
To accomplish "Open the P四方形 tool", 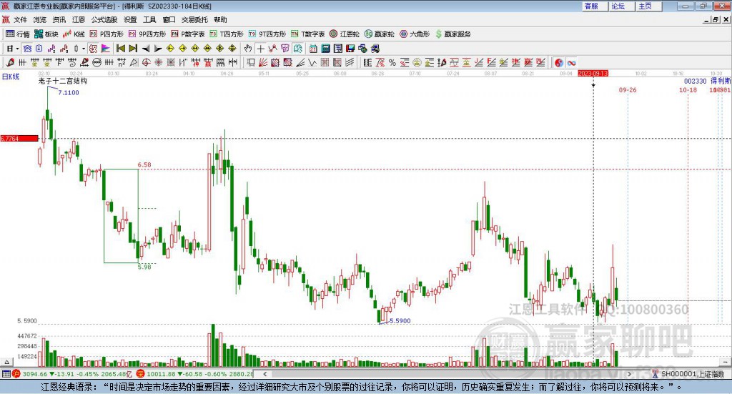I will coord(107,34).
